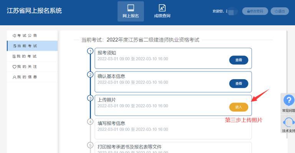Open the 网上报名 tab

[x=131, y=11]
